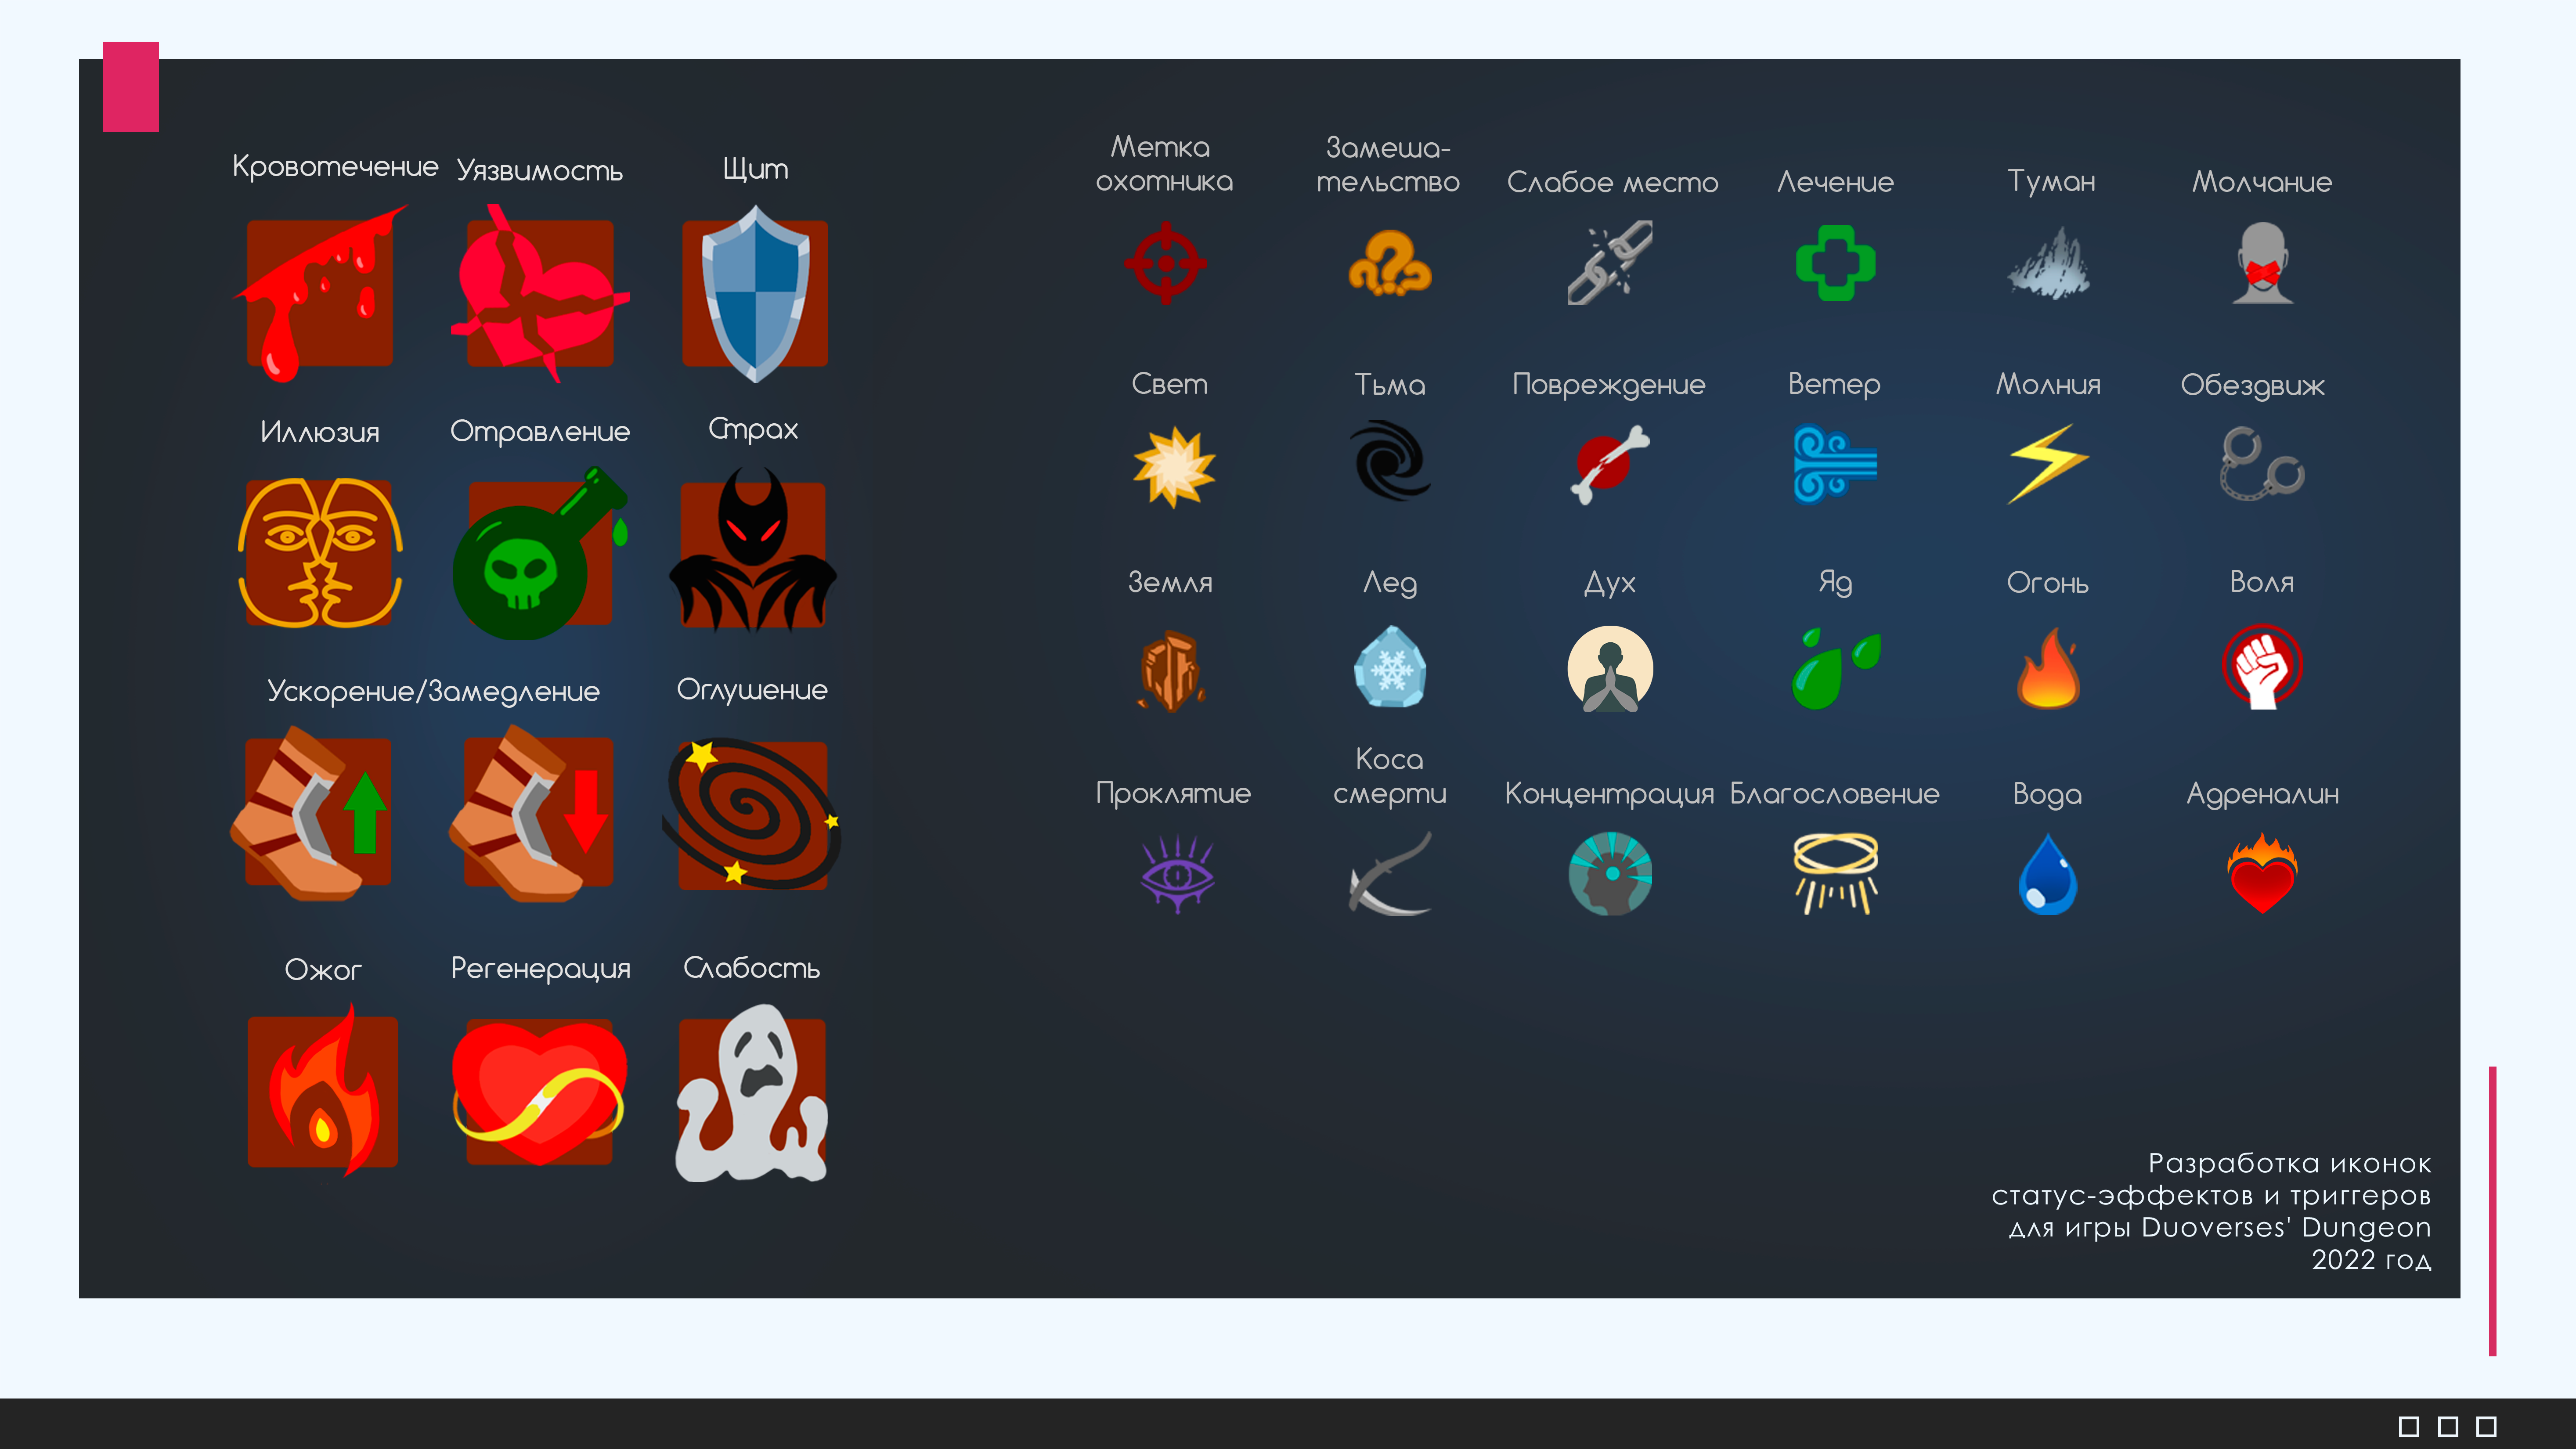Click the Лед snowflake crystal icon
This screenshot has width=2576, height=1449.
1390,666
